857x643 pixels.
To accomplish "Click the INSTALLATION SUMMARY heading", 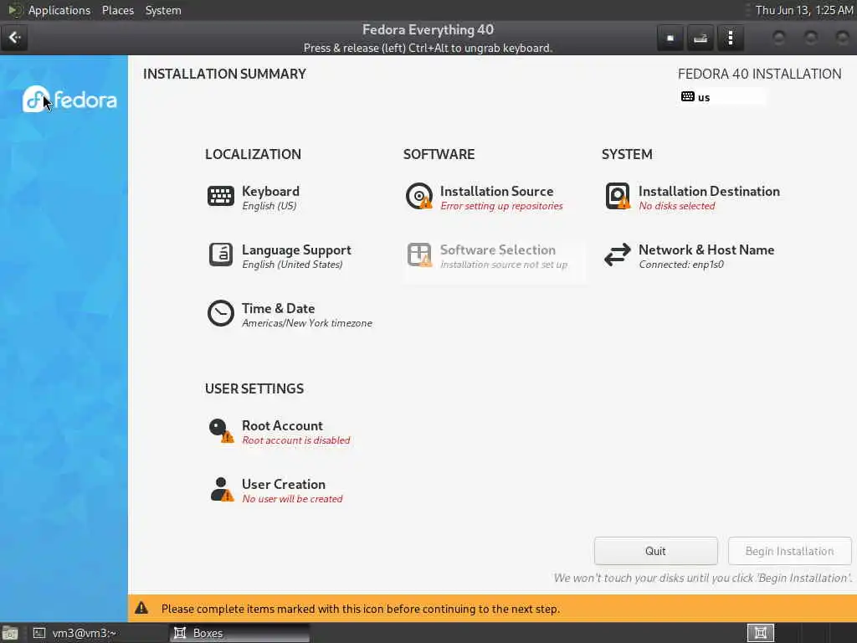I will [224, 74].
